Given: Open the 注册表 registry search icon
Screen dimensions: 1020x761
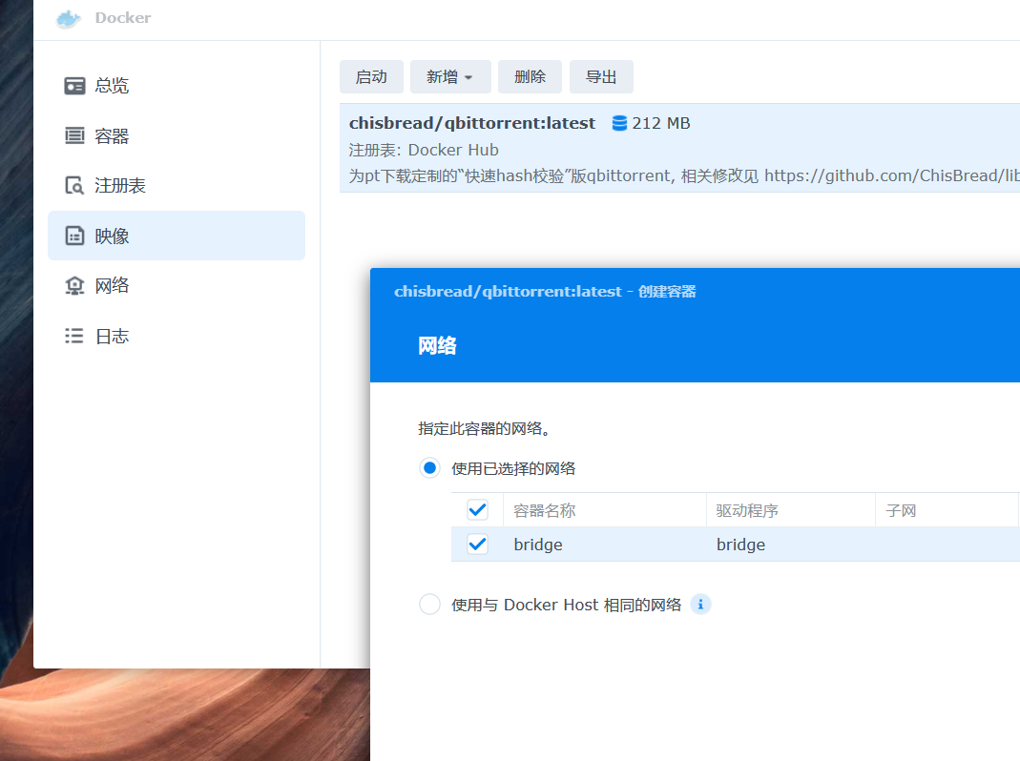Looking at the screenshot, I should (x=74, y=185).
